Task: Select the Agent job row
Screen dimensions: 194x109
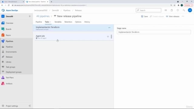Action: pos(74,37)
